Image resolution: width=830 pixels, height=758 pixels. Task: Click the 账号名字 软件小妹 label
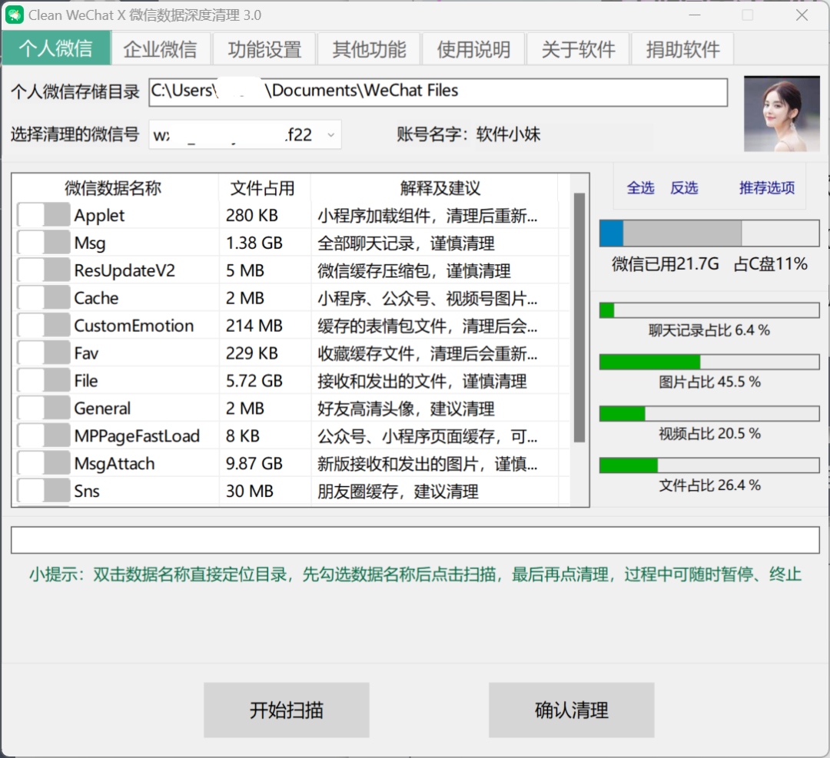pyautogui.click(x=469, y=134)
